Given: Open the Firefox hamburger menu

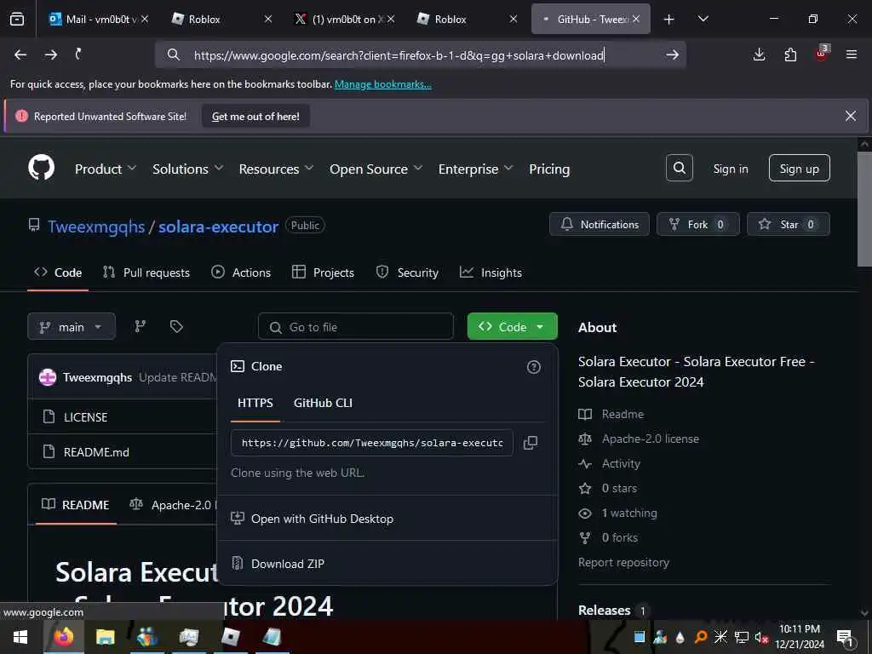Looking at the screenshot, I should pos(852,54).
